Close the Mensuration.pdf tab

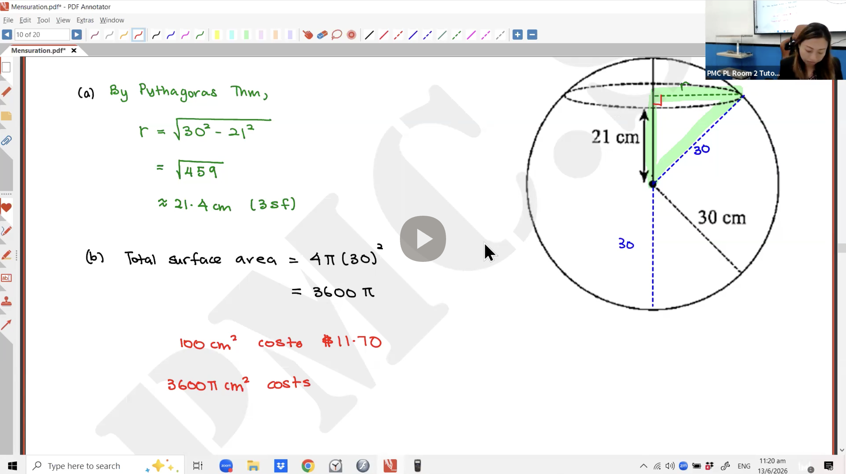click(x=74, y=50)
